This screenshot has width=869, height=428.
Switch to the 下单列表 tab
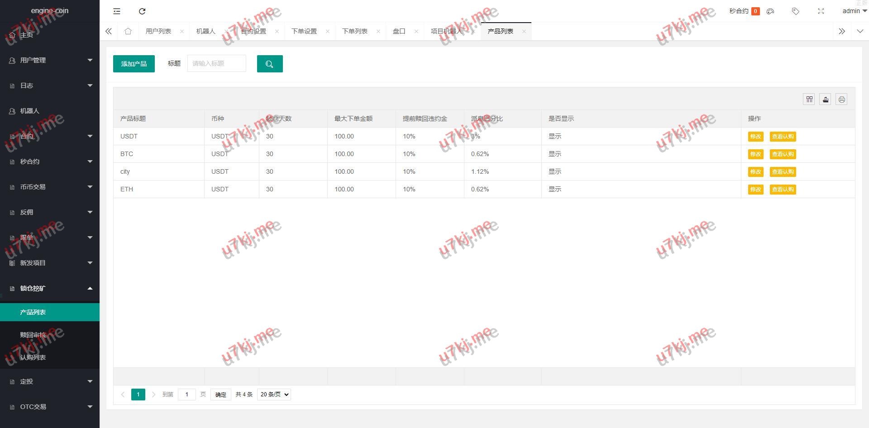354,31
